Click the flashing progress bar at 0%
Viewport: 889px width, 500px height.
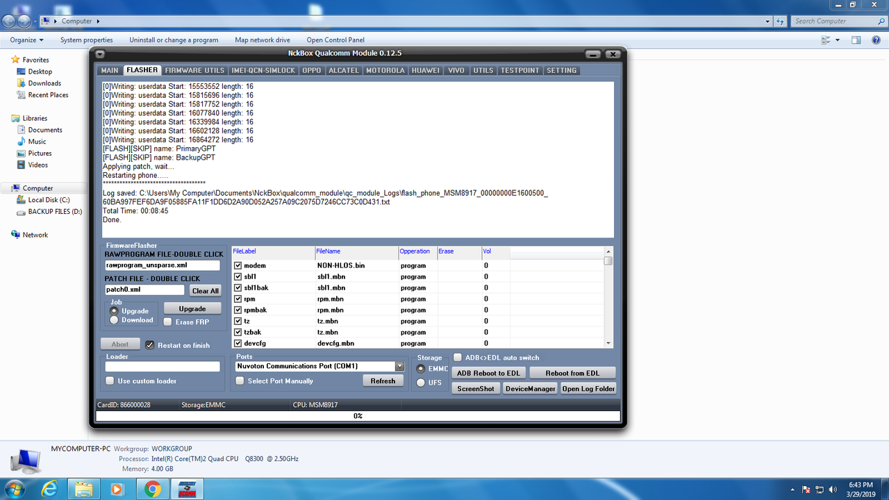[x=358, y=416]
